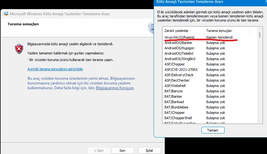Viewport: 267px width, 154px height.
Task: Click the red shield malware detected icon
Action: pyautogui.click(x=19, y=49)
